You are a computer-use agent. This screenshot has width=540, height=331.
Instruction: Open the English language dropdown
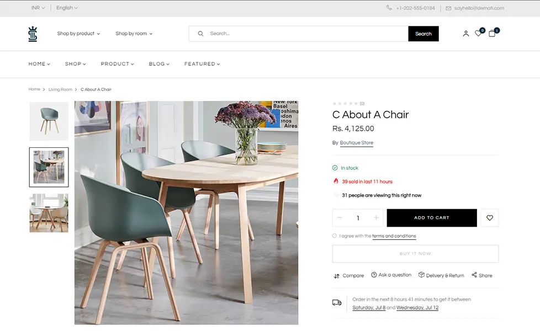(67, 8)
